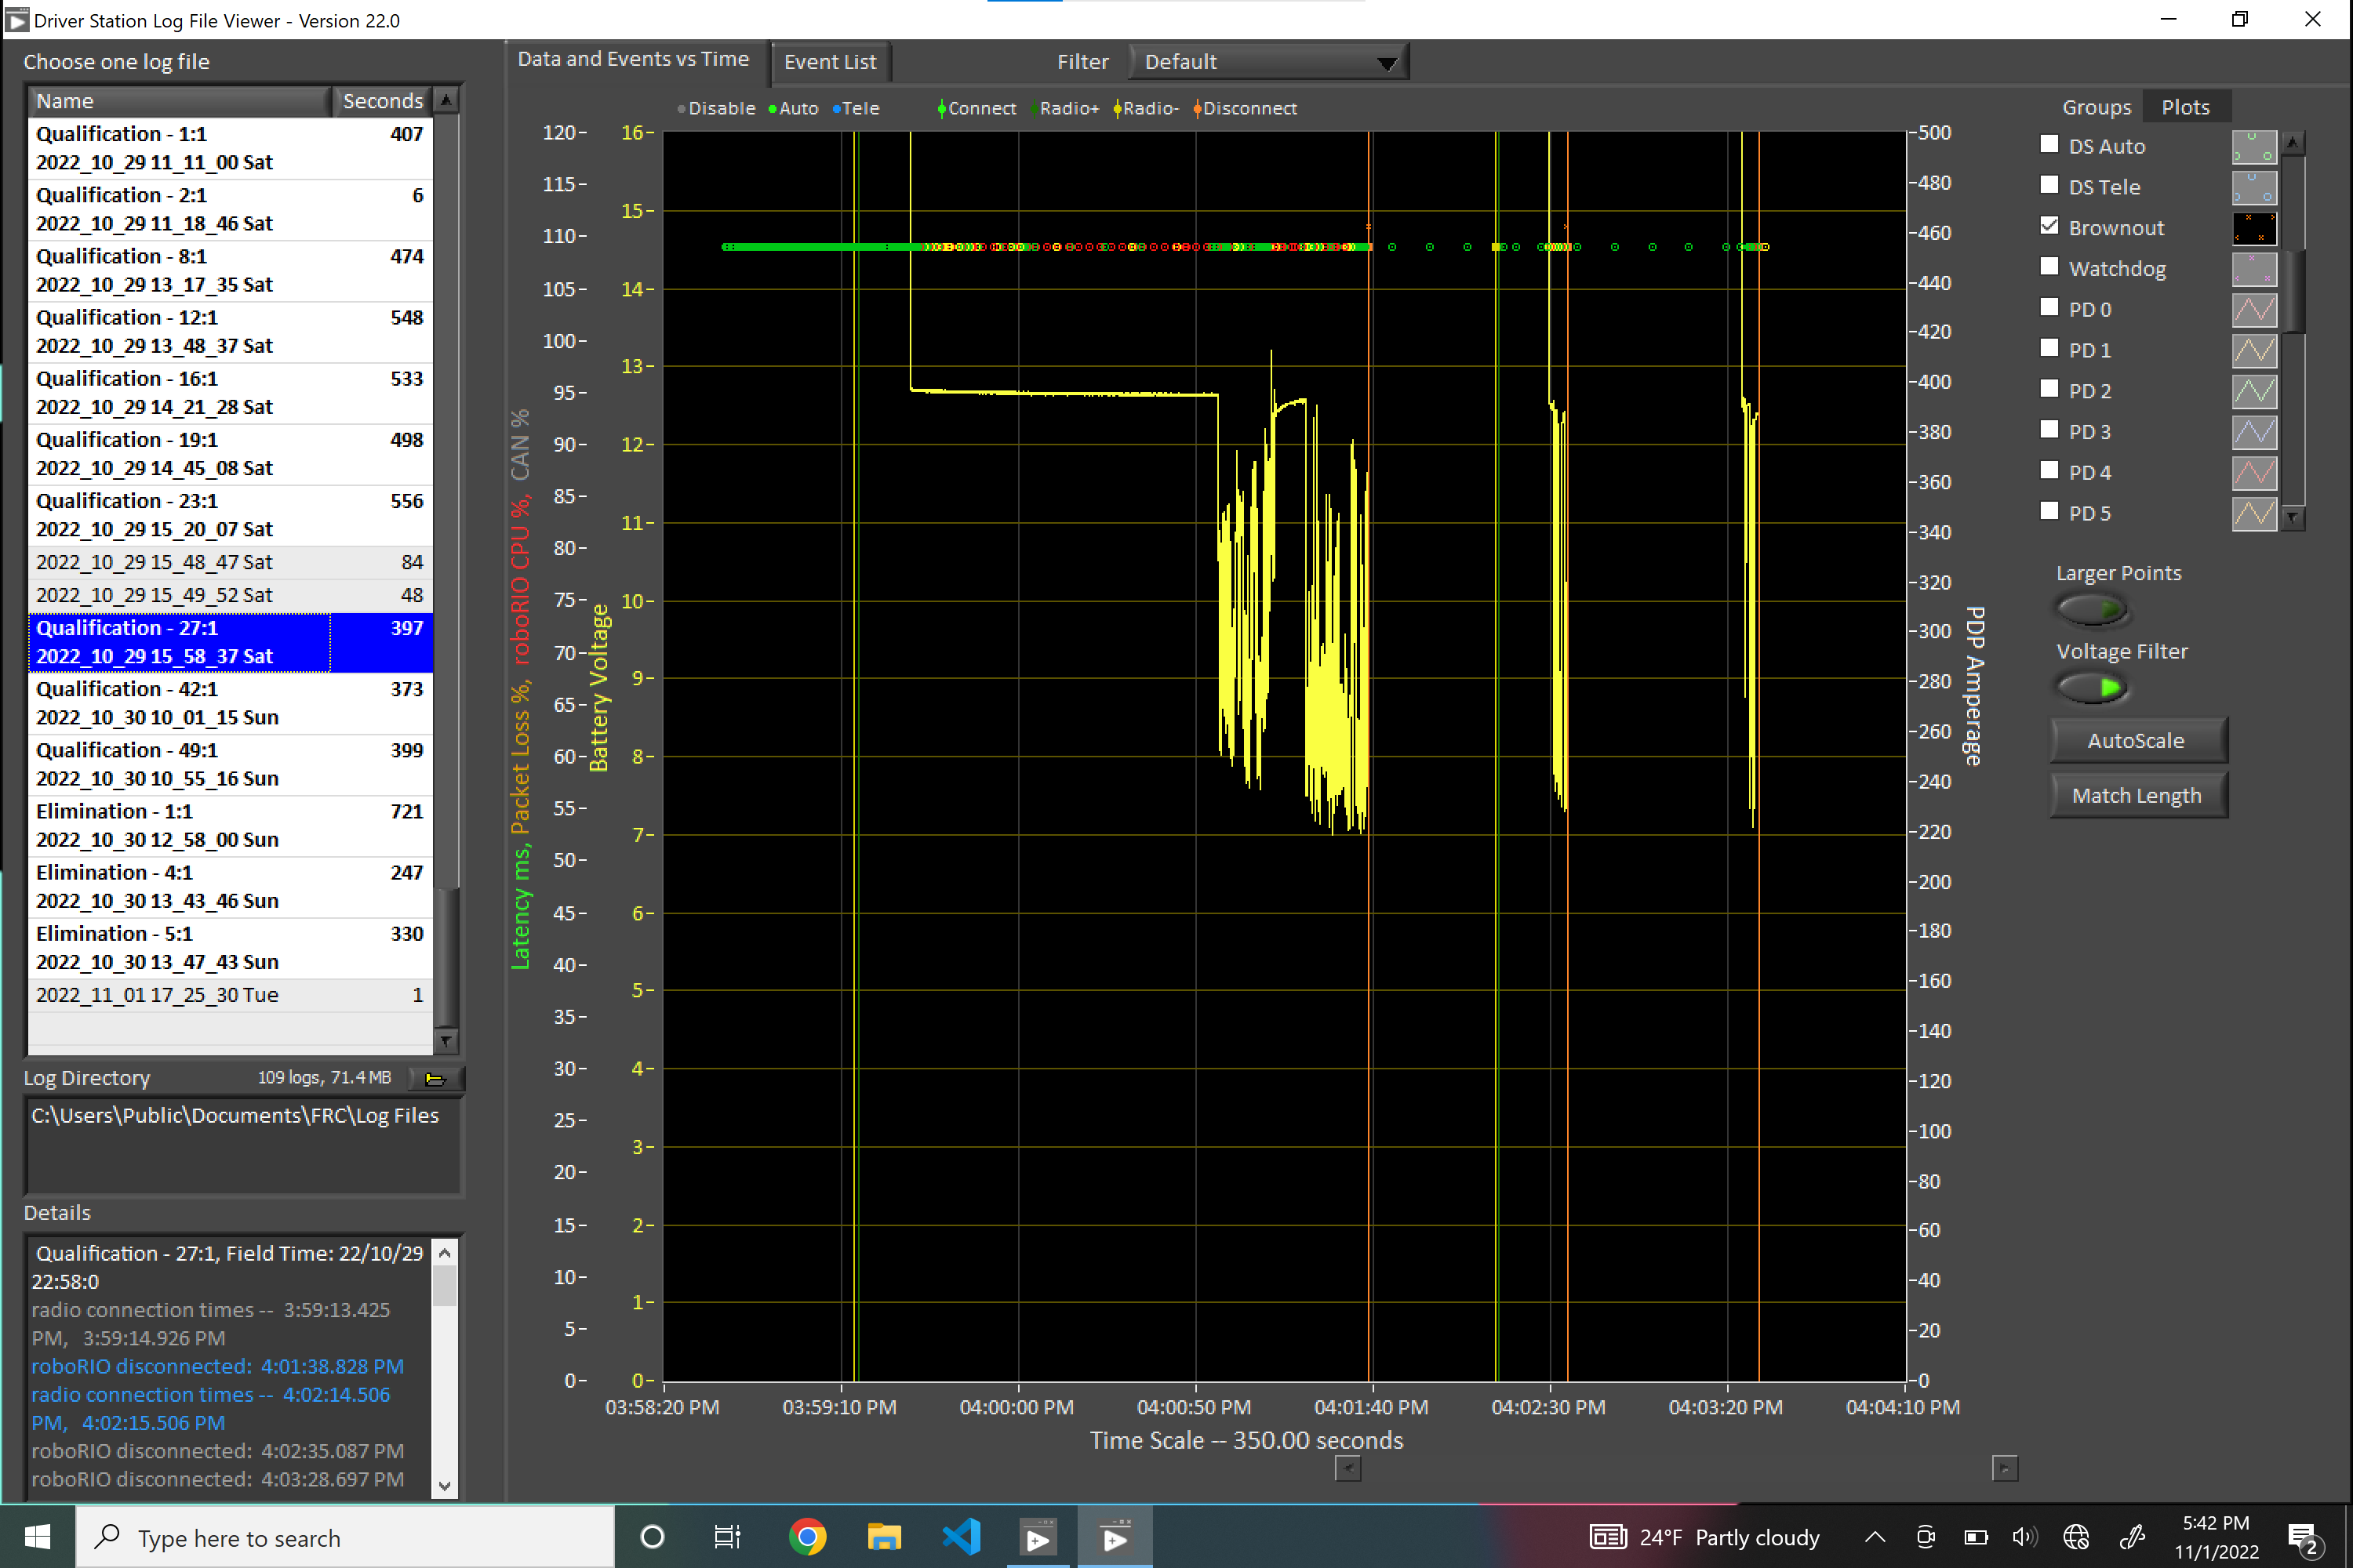Enable the DS Auto checkbox
Image resolution: width=2353 pixels, height=1568 pixels.
(2049, 144)
